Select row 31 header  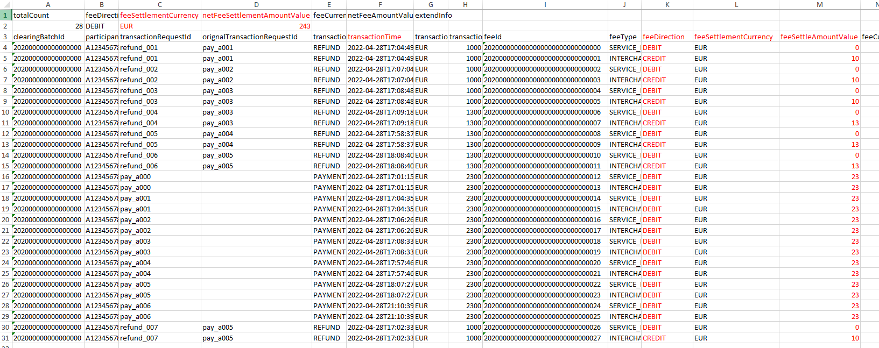5,338
